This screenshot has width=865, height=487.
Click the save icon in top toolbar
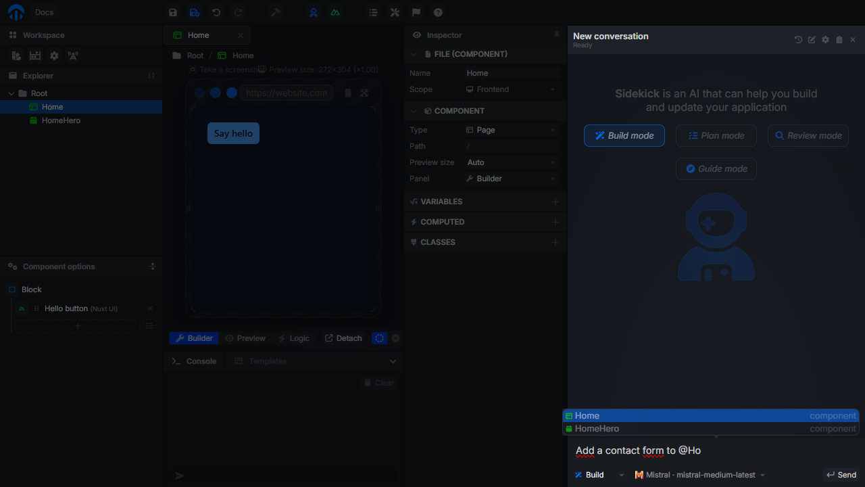coord(173,12)
